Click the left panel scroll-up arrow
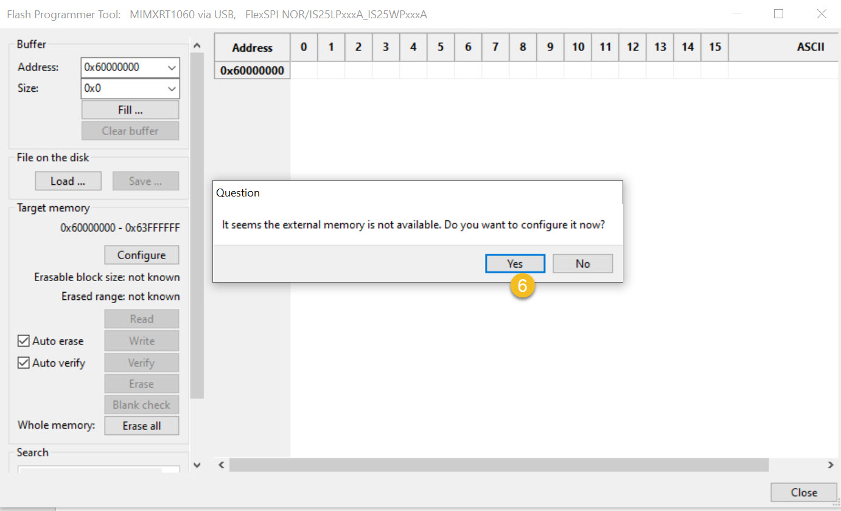Screen dimensions: 841x511 (x=197, y=45)
